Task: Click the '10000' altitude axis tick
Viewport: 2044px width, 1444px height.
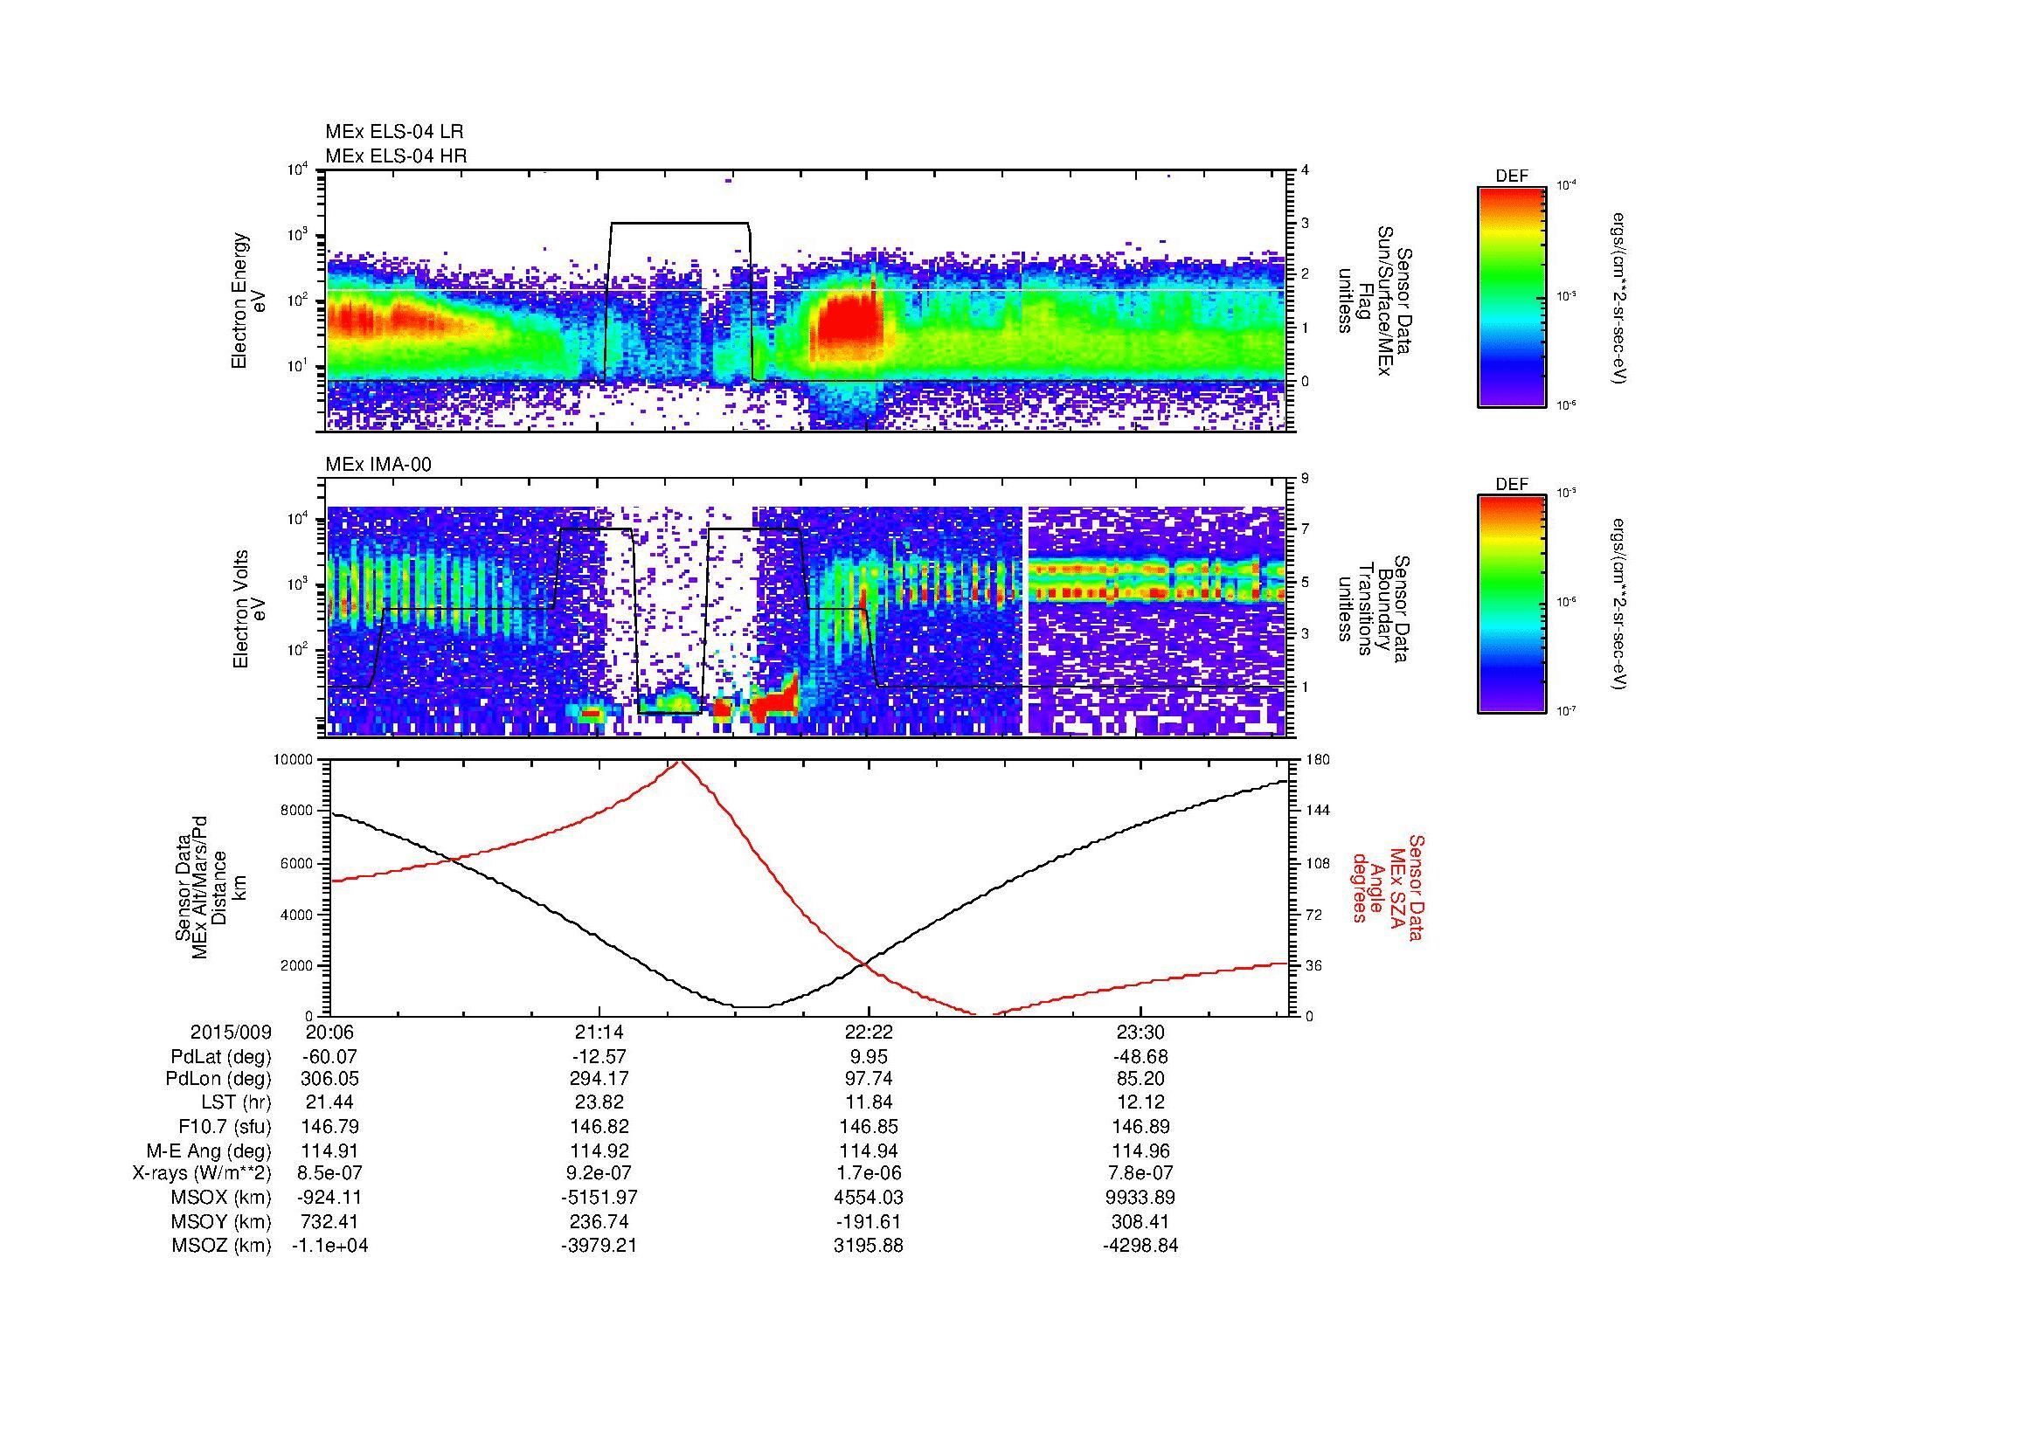Action: (x=293, y=760)
